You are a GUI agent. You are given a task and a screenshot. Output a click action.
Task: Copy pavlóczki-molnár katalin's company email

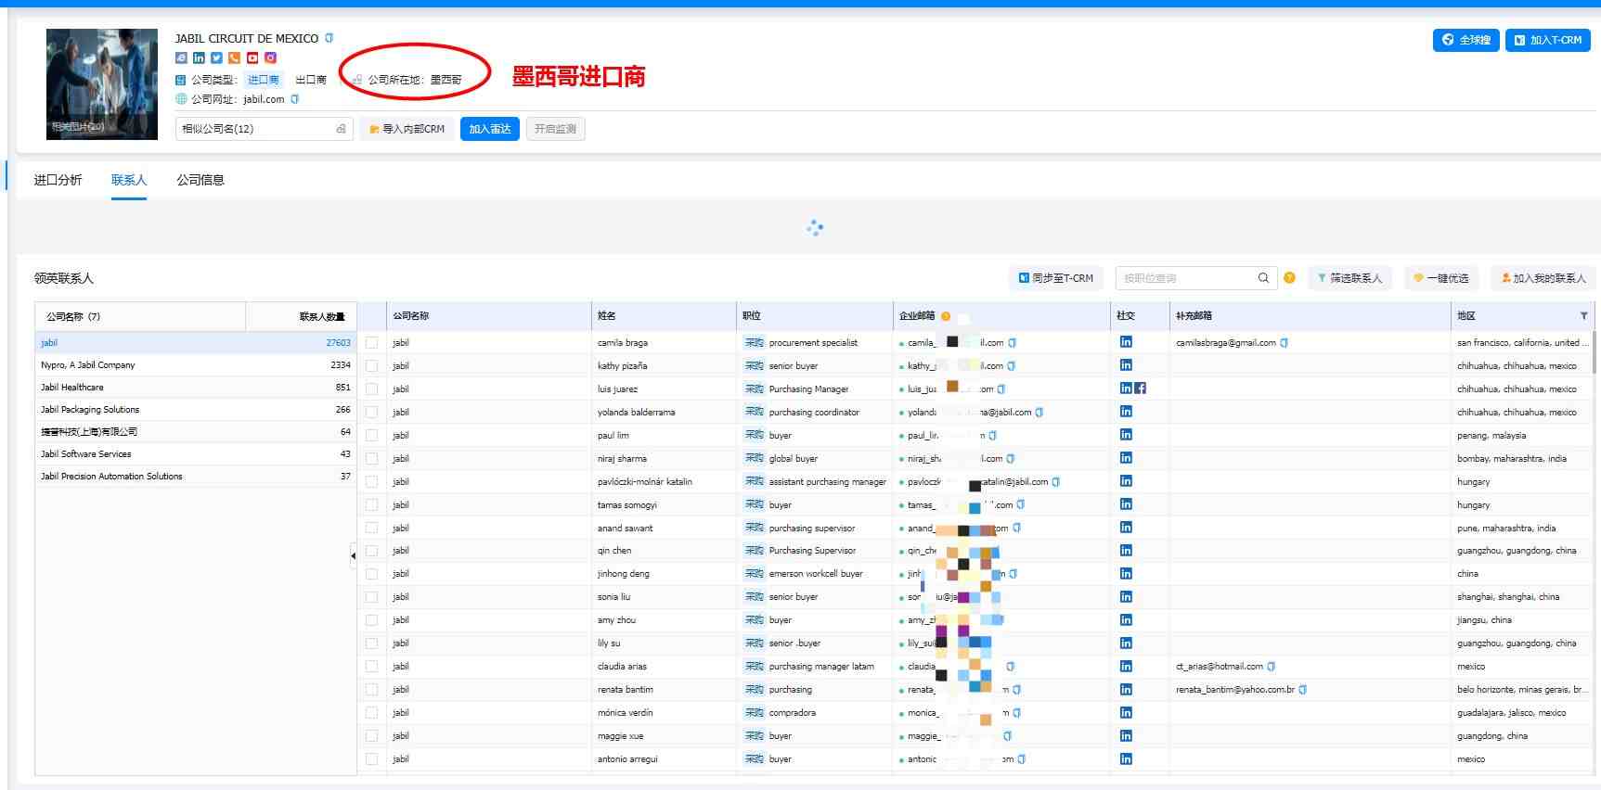coord(1056,482)
